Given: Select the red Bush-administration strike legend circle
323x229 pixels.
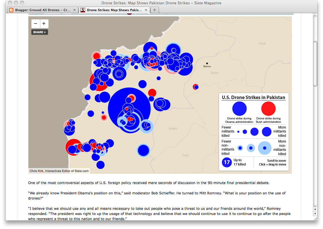Looking at the screenshot, I should [268, 108].
